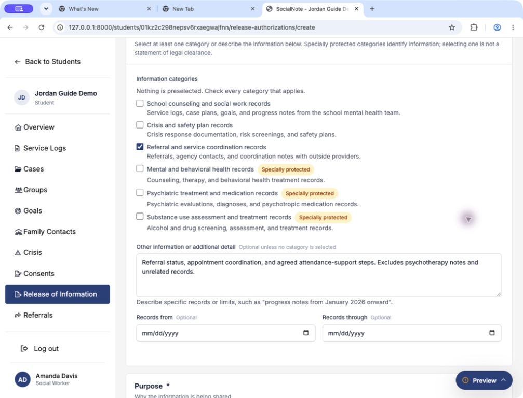Screen dimensions: 523x398
Task: Click the purple screen-share pill icon
Action: coord(19,9)
